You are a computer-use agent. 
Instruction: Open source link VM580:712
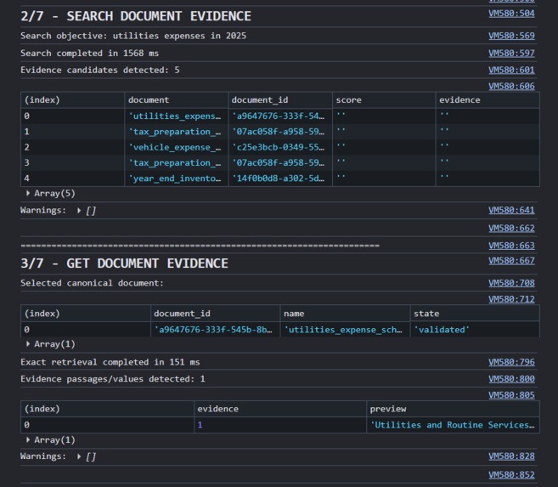pos(511,299)
